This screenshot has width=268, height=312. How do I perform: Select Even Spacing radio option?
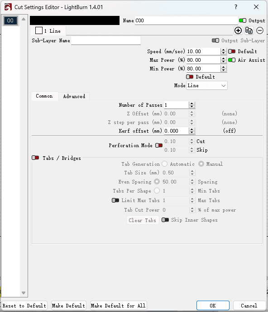(157, 182)
